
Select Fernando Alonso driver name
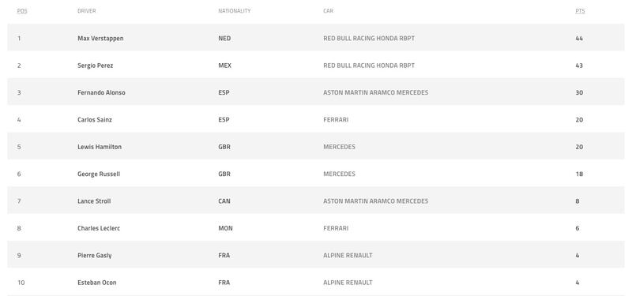coord(101,92)
